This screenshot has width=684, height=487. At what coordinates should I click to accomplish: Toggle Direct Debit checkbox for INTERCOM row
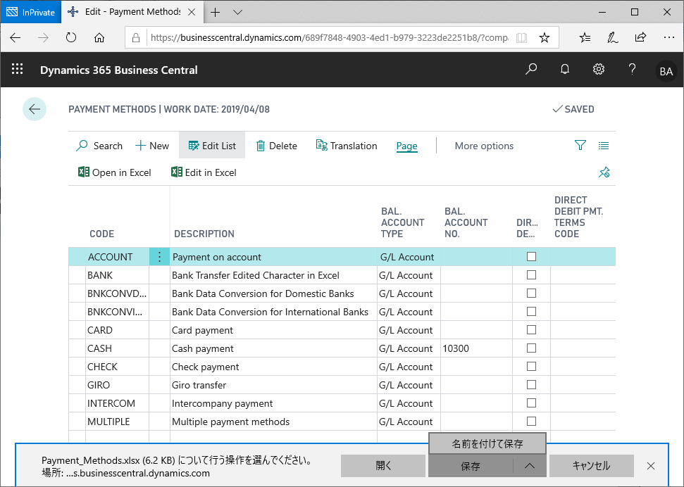[531, 403]
